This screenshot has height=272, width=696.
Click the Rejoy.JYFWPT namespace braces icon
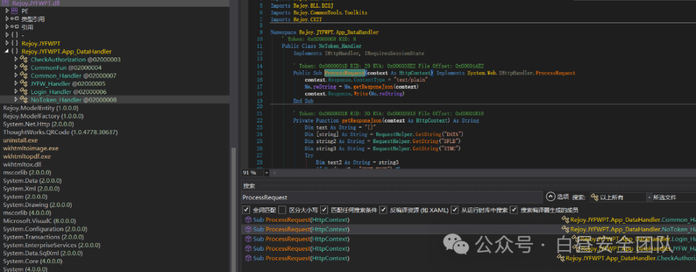pos(15,43)
